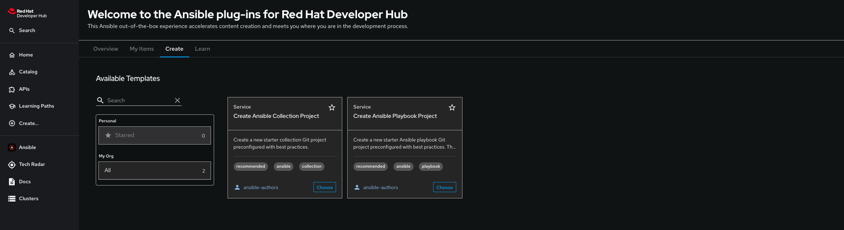Choose the Ansible Collection Project template
Screen dimensions: 844x230
click(325, 187)
